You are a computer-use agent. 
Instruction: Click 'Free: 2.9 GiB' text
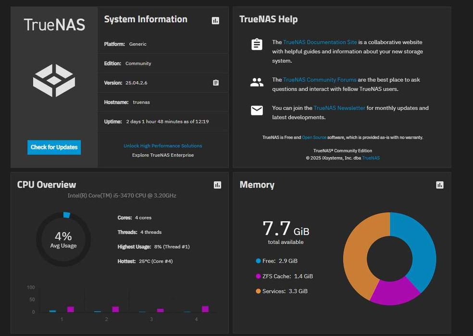(280, 261)
